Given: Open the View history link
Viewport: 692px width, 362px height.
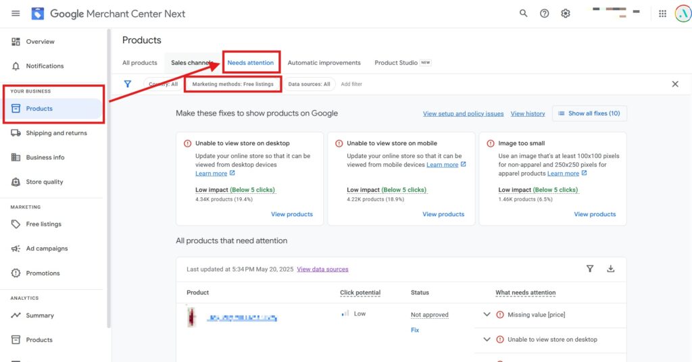Looking at the screenshot, I should tap(527, 113).
